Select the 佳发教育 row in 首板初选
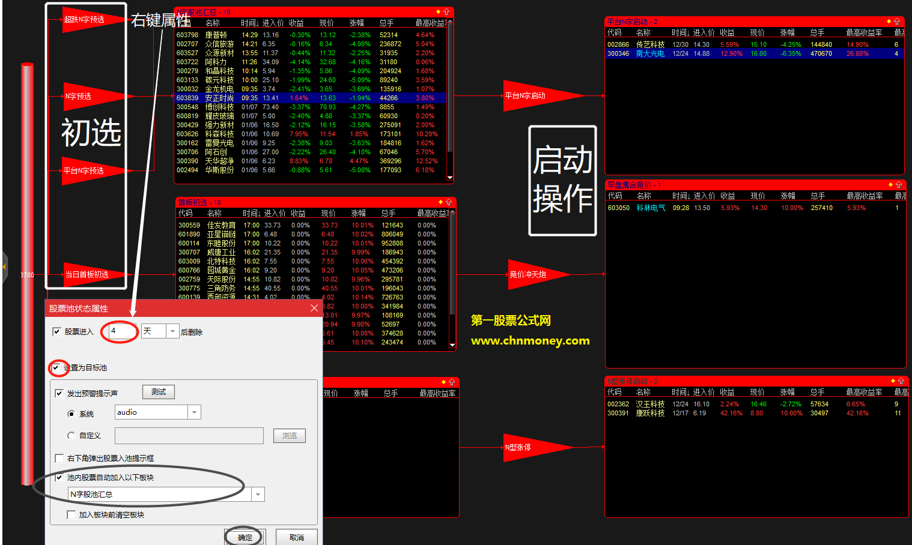The width and height of the screenshot is (912, 545). coord(312,225)
